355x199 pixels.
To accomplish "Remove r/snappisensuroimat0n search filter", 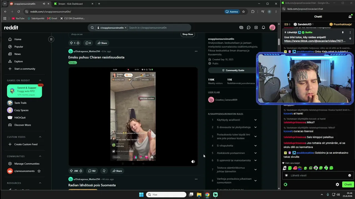I will point(126,28).
